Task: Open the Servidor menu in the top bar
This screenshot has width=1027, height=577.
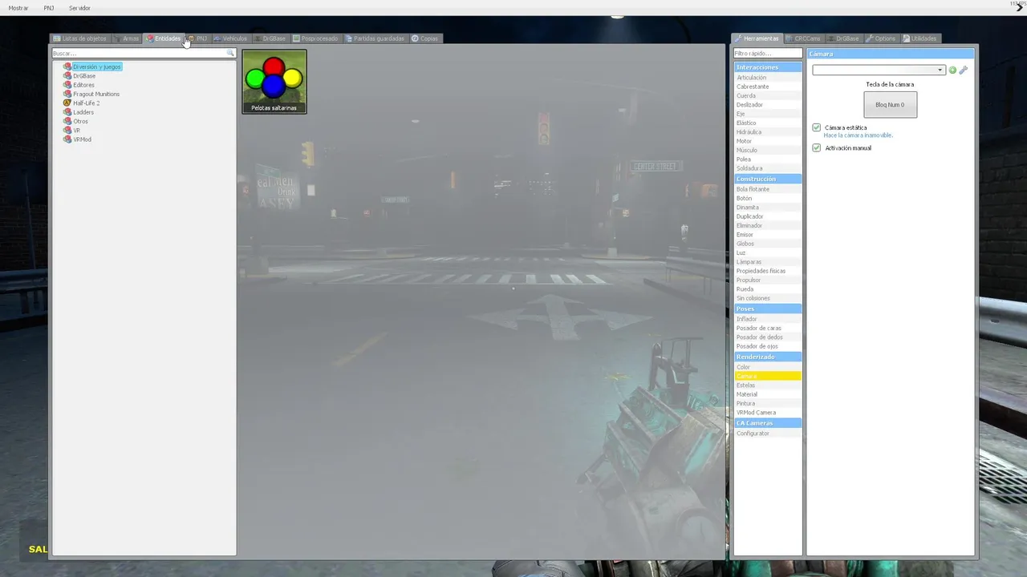Action: tap(79, 8)
